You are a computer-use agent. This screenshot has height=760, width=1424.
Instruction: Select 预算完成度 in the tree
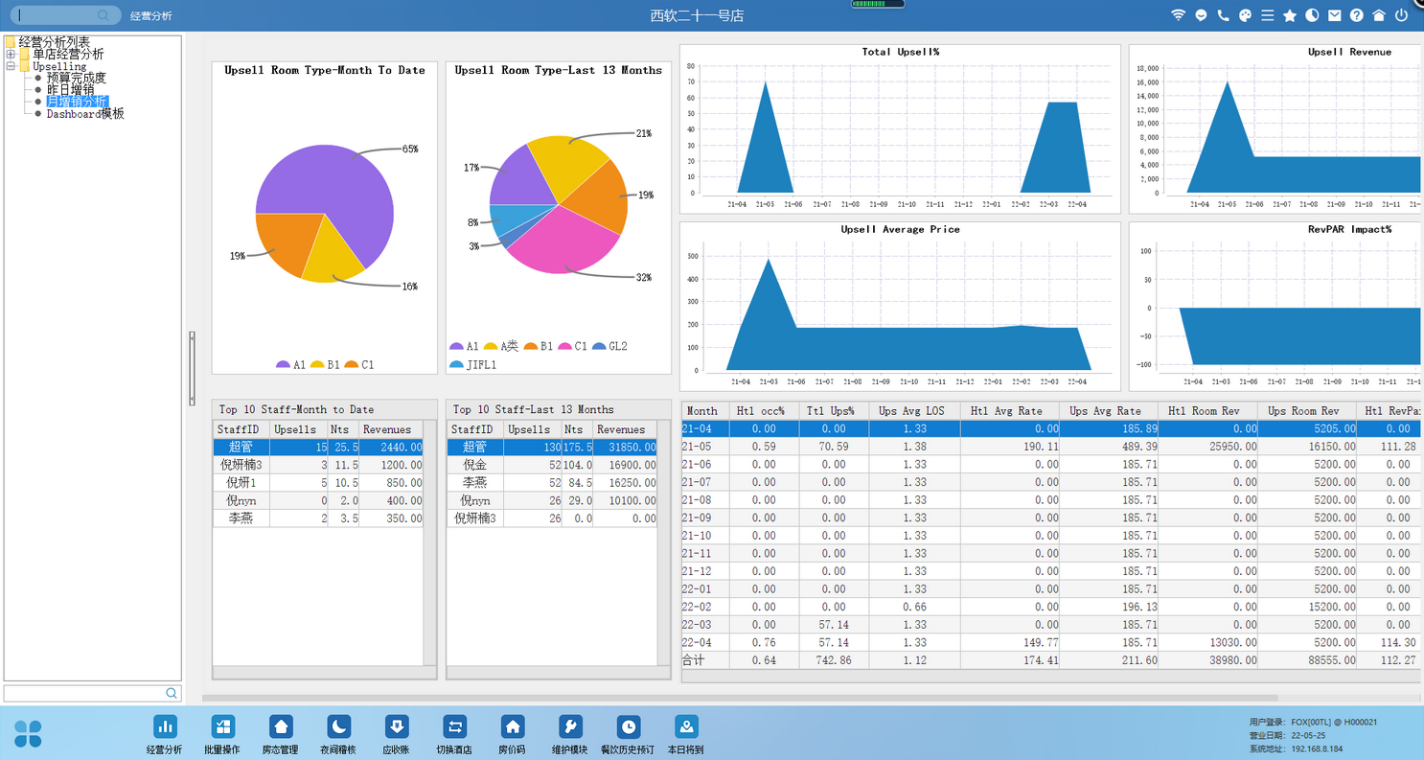pos(77,79)
